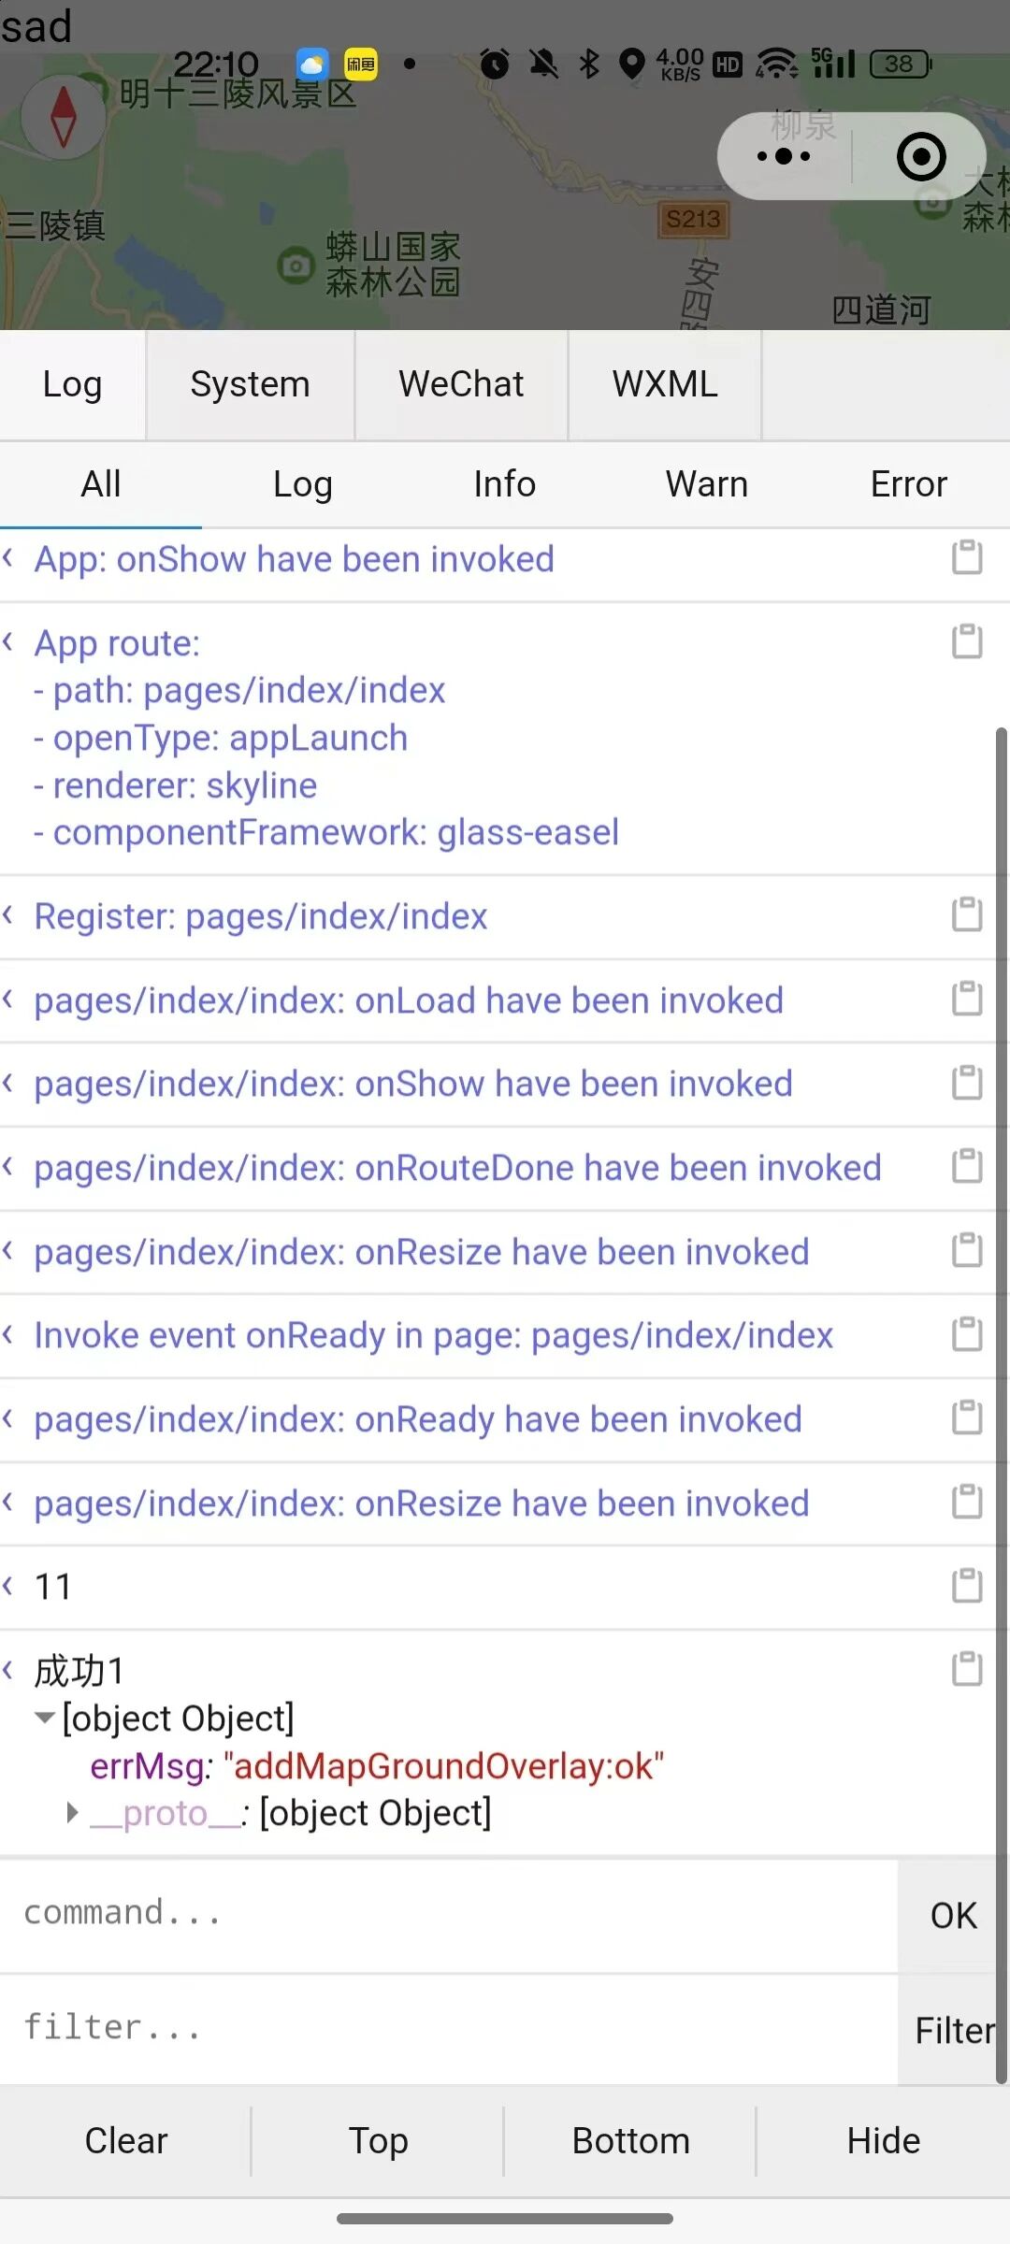The image size is (1010, 2244).
Task: Click the command input field
Action: pyautogui.click(x=449, y=1913)
